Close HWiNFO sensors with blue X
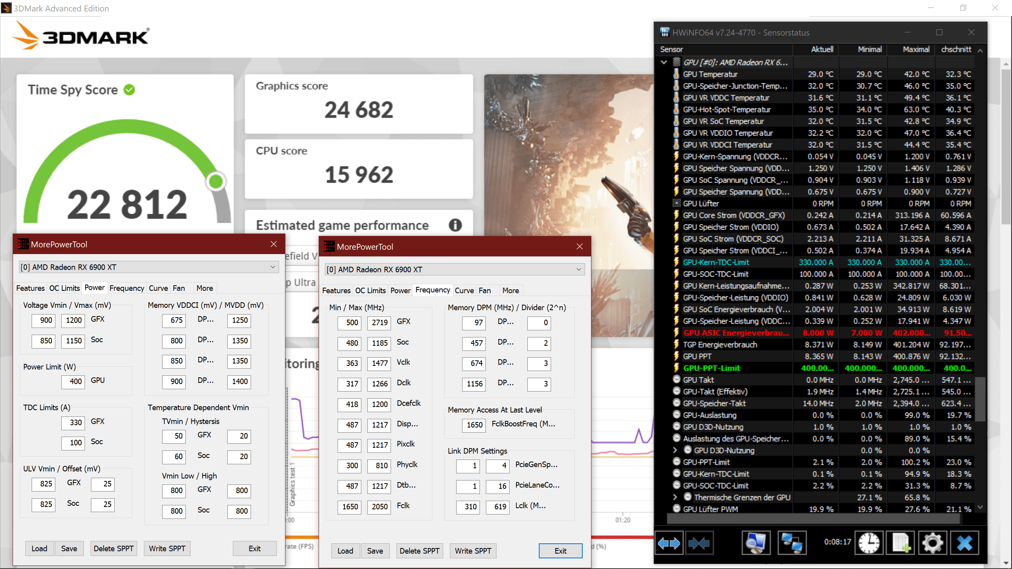This screenshot has width=1012, height=569. tap(965, 543)
